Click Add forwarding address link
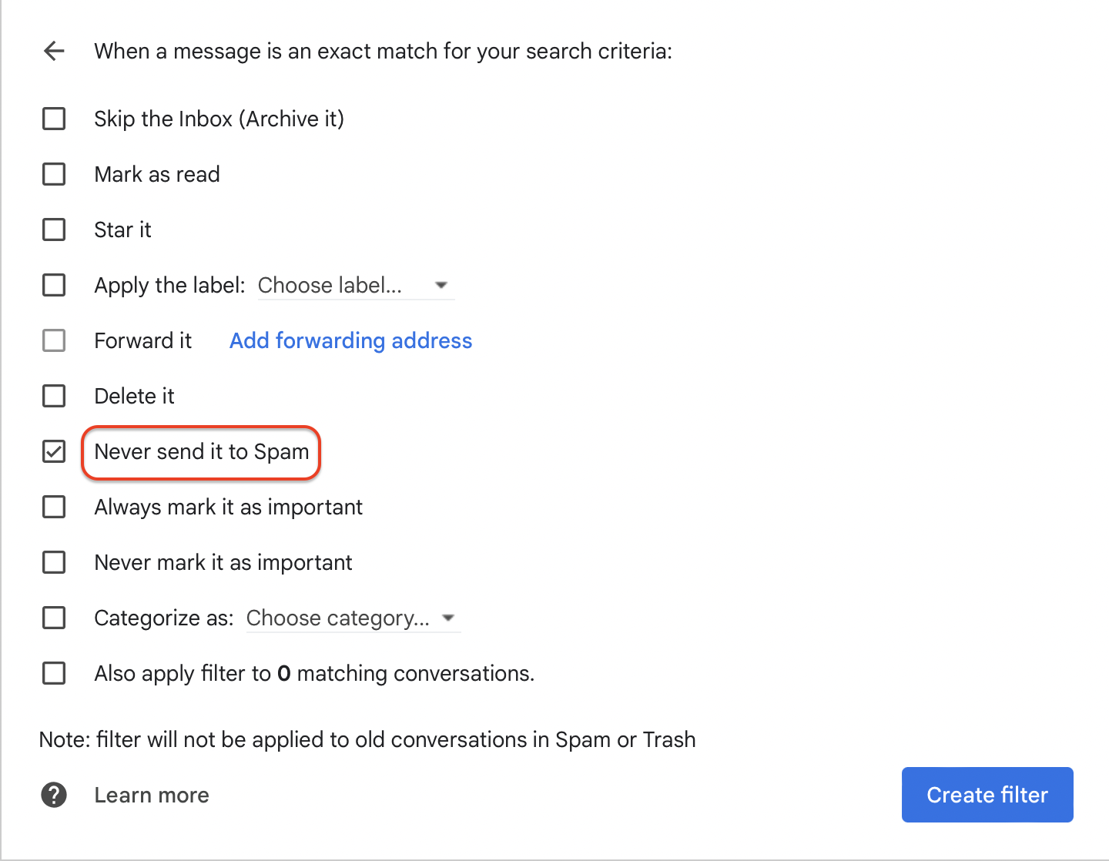The width and height of the screenshot is (1109, 861). click(350, 341)
